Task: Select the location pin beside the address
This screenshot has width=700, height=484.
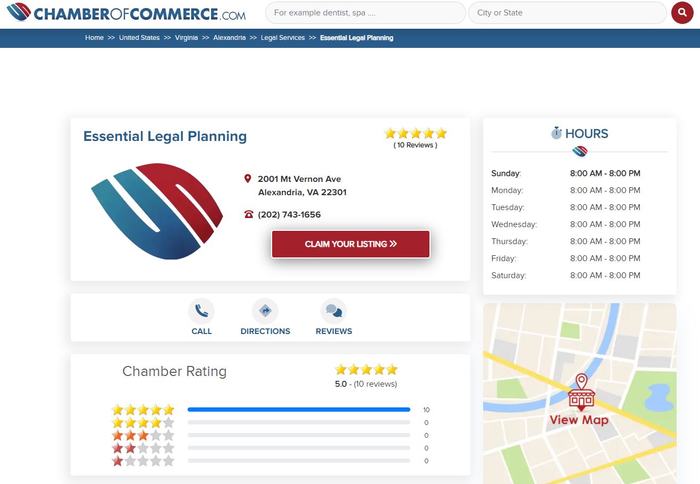Action: click(x=248, y=179)
